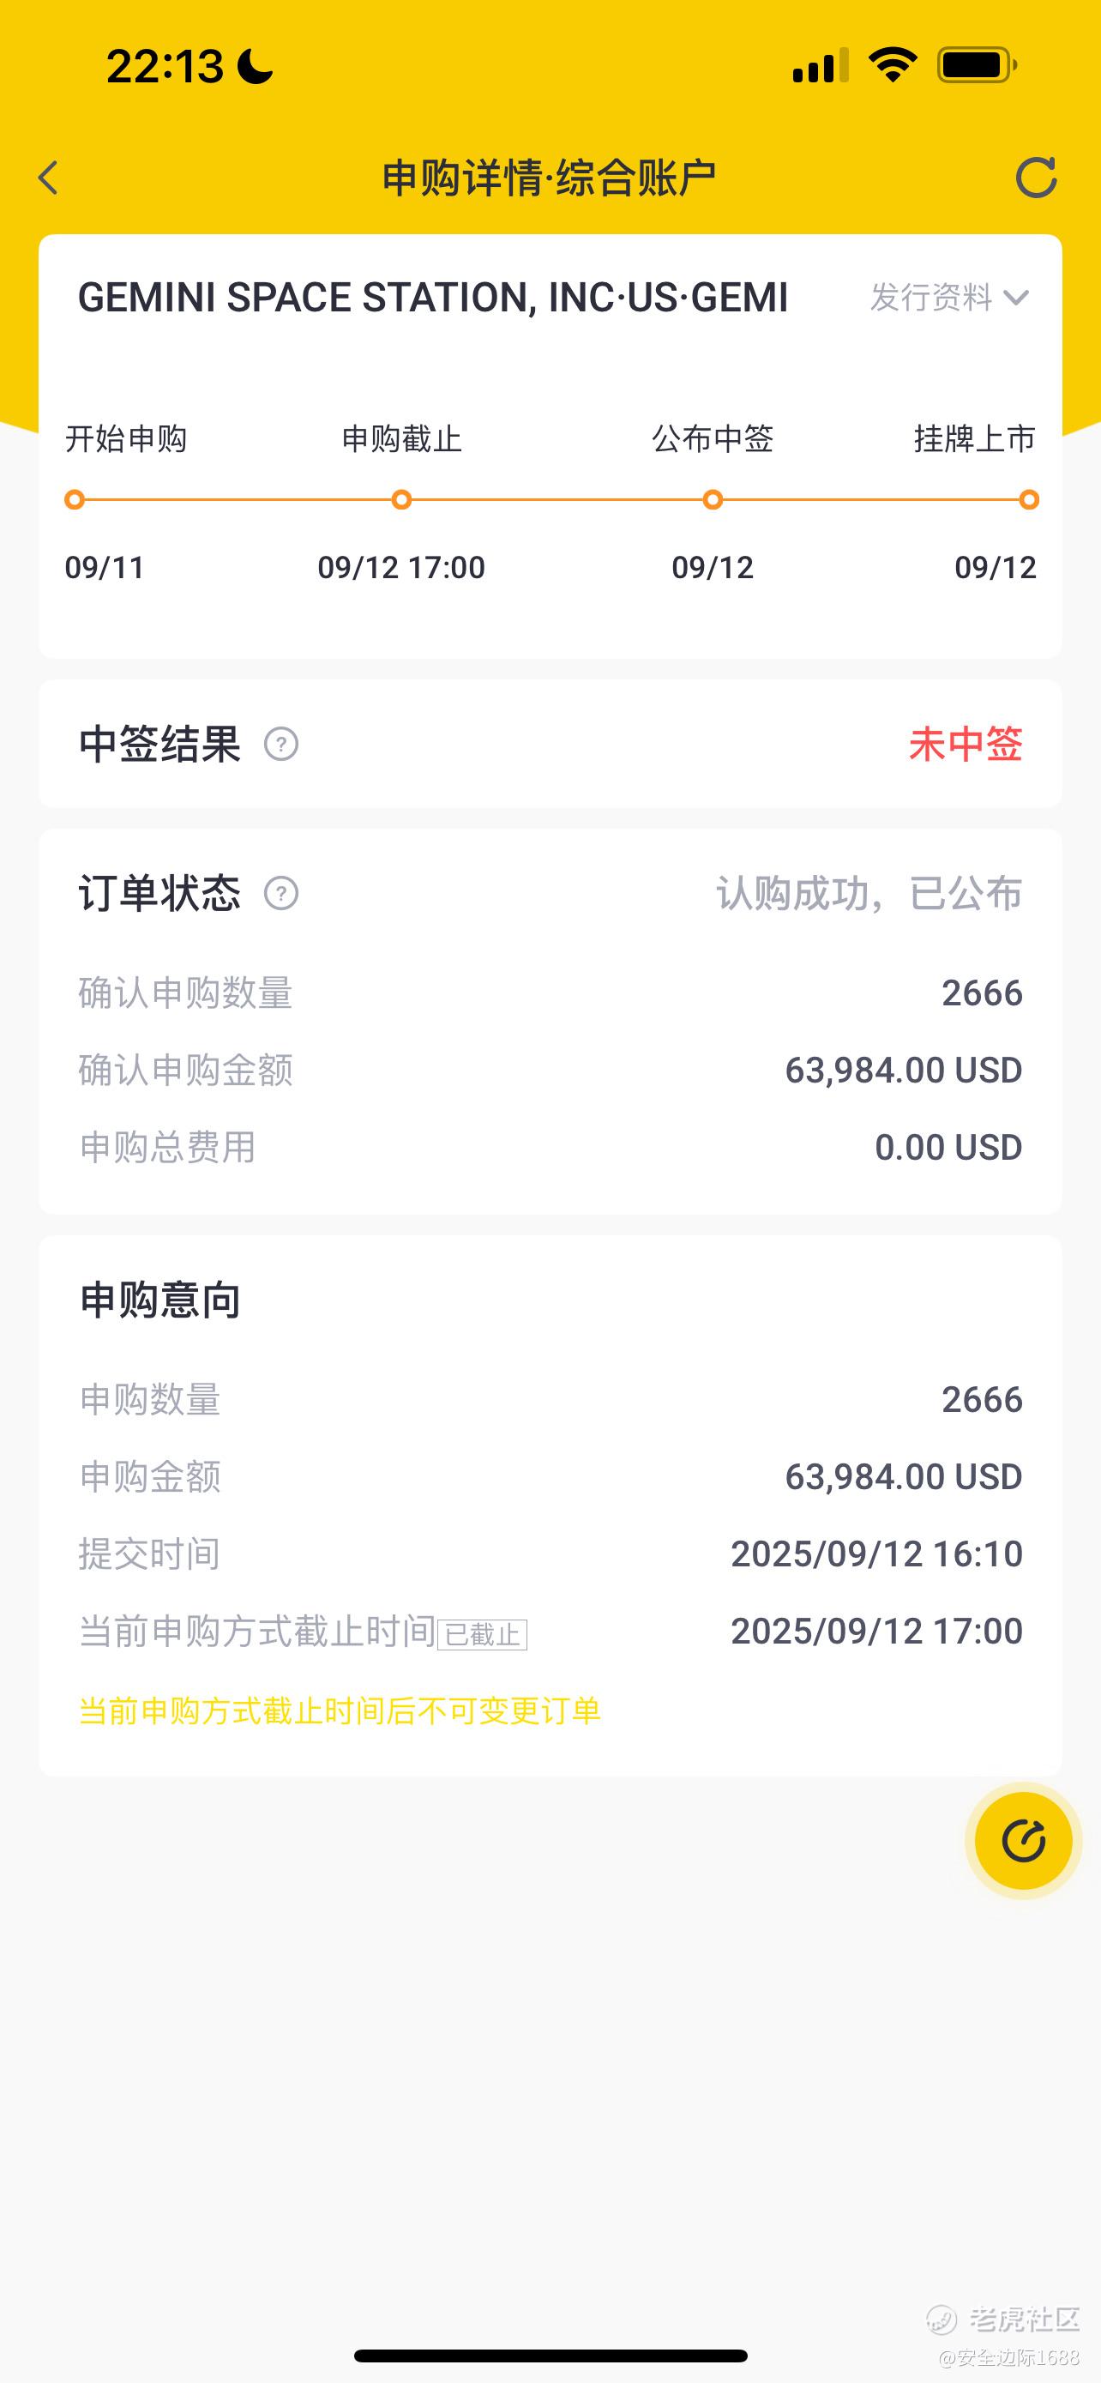
Task: Expand the 发行资料 dropdown
Action: [x=932, y=298]
